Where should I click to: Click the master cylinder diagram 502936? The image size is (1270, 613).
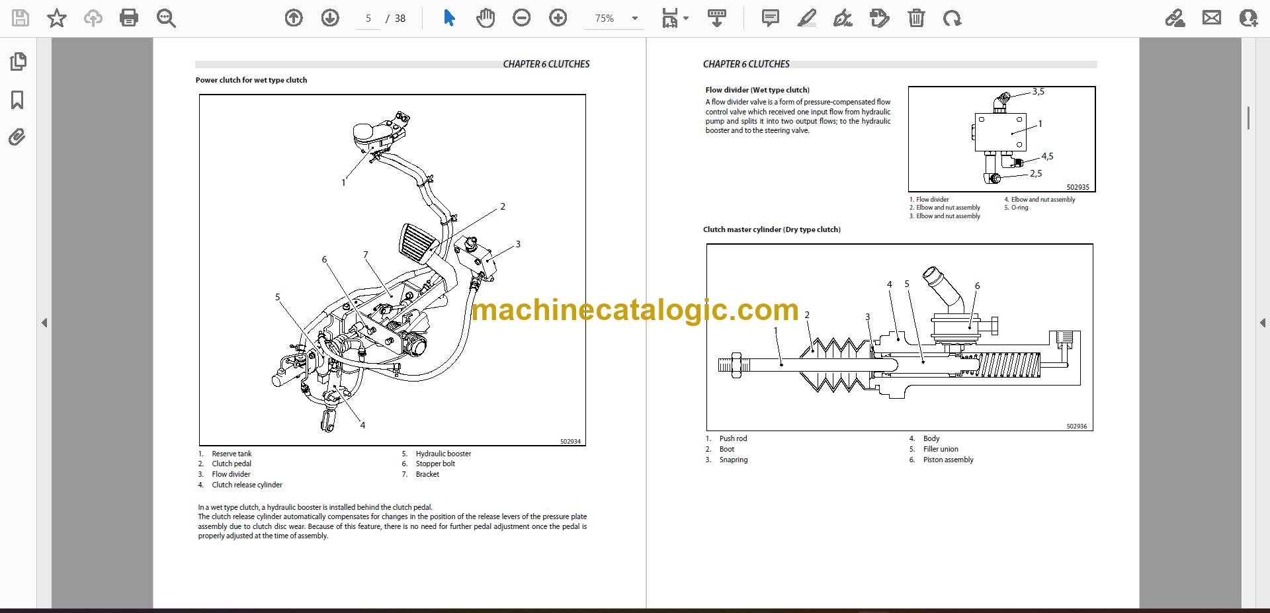click(x=900, y=337)
